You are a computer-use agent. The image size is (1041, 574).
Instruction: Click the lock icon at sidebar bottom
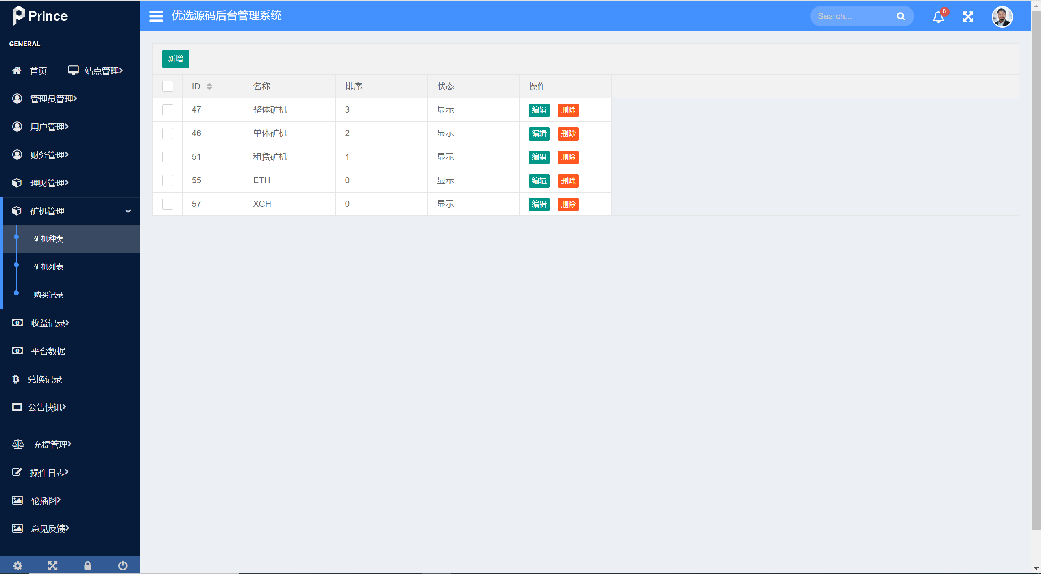[87, 565]
